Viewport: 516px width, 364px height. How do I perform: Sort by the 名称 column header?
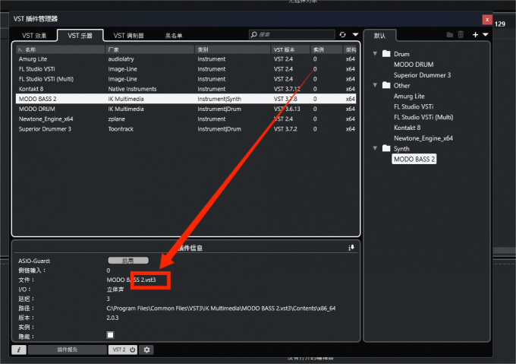pos(61,49)
